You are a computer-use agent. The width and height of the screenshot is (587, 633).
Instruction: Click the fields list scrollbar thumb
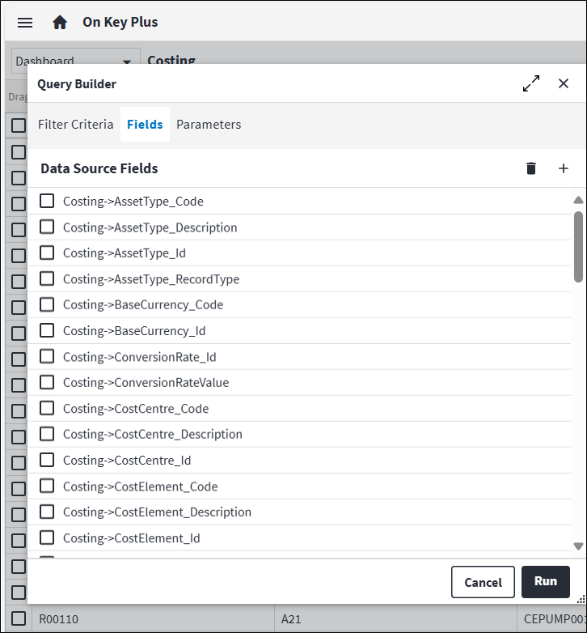(x=578, y=246)
